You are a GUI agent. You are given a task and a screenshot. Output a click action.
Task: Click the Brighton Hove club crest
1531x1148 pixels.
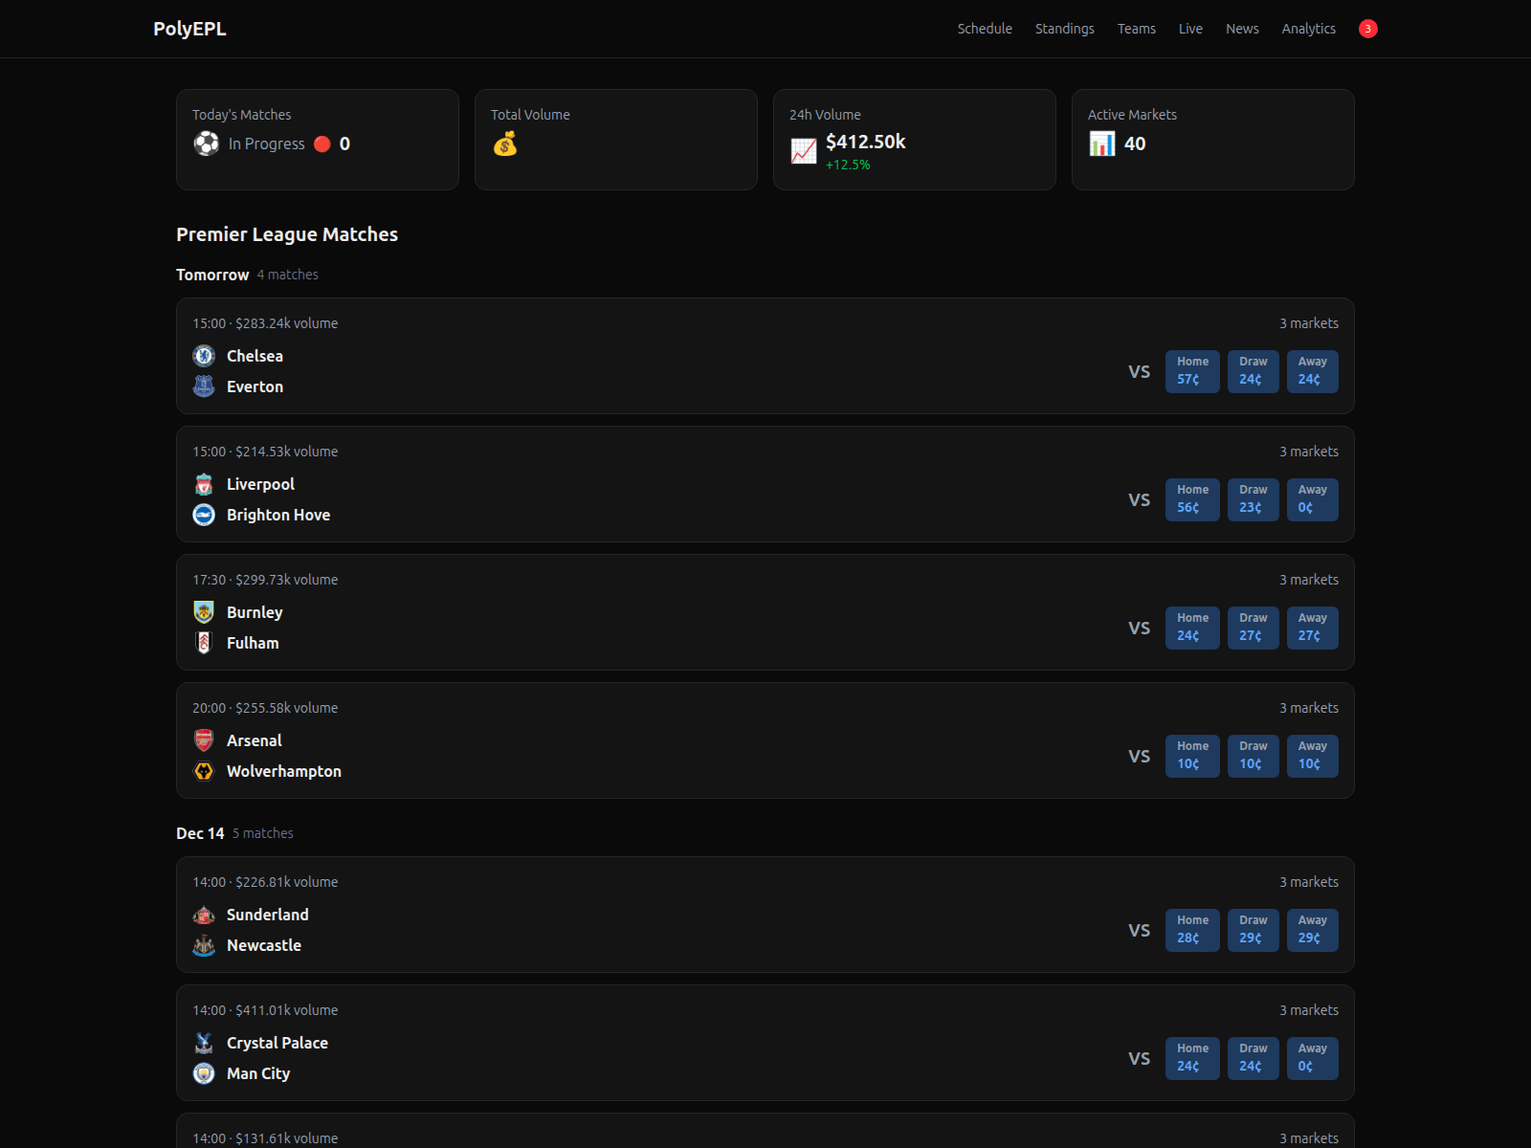(204, 515)
